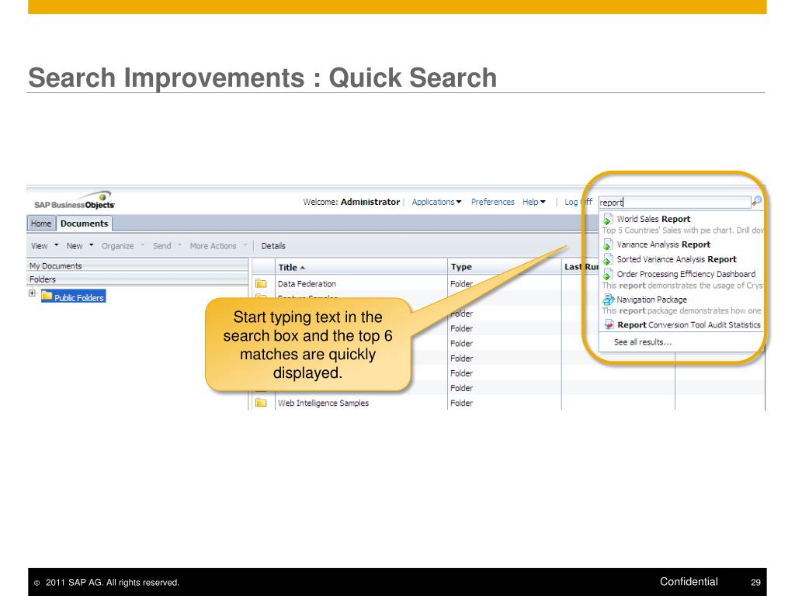795x596 pixels.
Task: Switch to the Documents tab
Action: tap(84, 223)
